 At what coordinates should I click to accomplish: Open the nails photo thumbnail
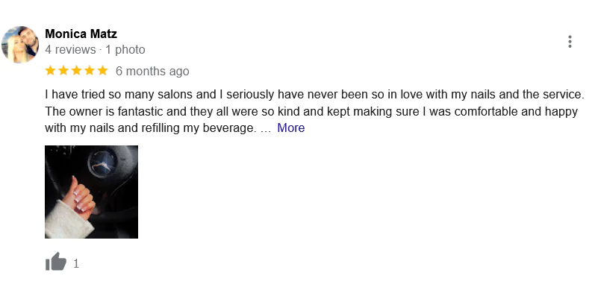coord(91,192)
